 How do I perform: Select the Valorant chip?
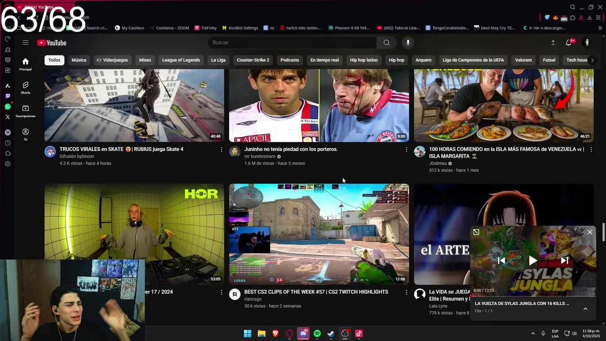(523, 60)
